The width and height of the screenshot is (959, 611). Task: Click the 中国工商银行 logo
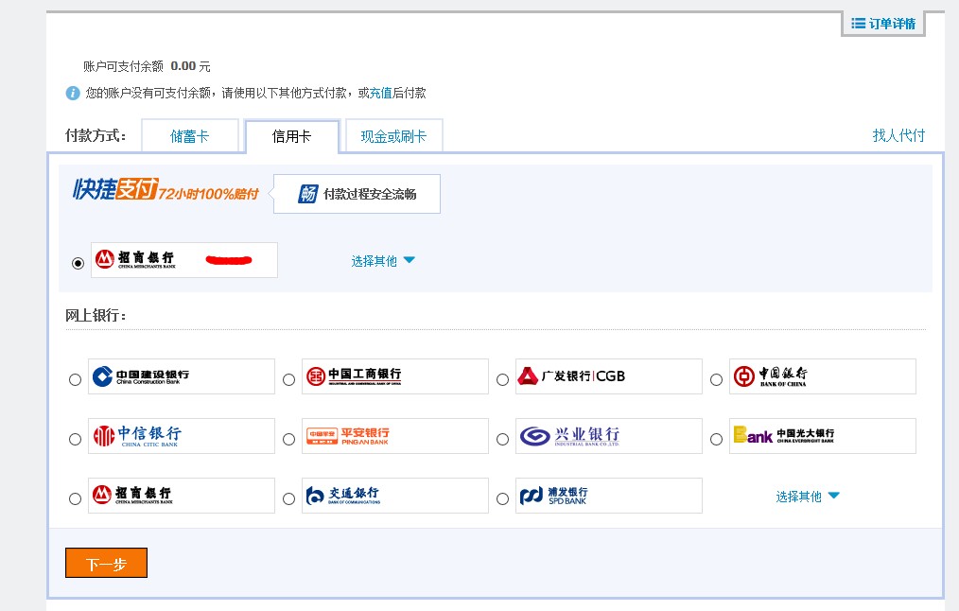tap(354, 376)
